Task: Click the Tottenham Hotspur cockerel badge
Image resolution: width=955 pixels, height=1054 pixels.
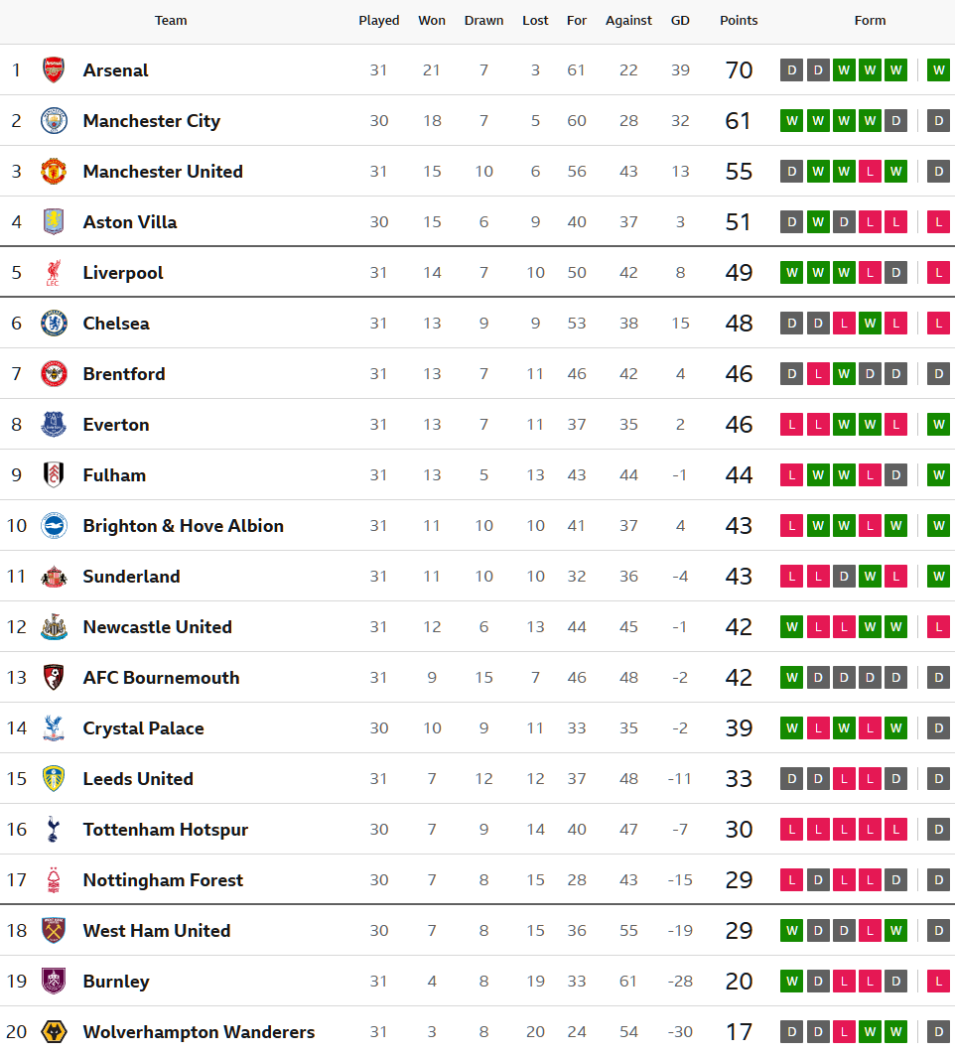Action: [x=54, y=829]
